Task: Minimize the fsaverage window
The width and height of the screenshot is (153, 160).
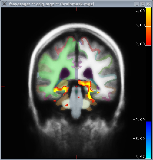Action: pos(137,4)
